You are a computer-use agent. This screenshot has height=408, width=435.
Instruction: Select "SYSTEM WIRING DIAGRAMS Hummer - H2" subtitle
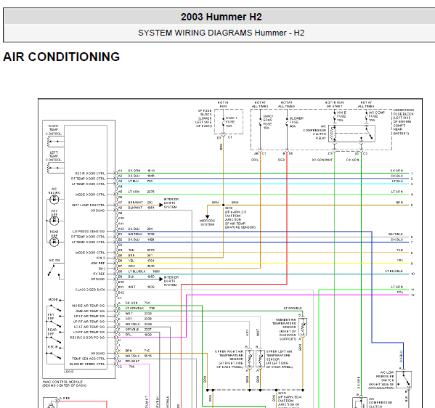(221, 33)
